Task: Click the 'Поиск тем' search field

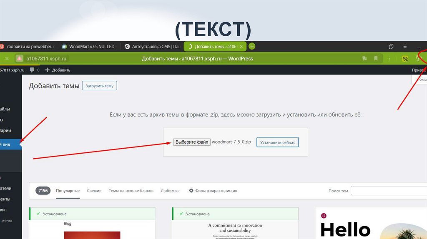Action: pyautogui.click(x=389, y=191)
